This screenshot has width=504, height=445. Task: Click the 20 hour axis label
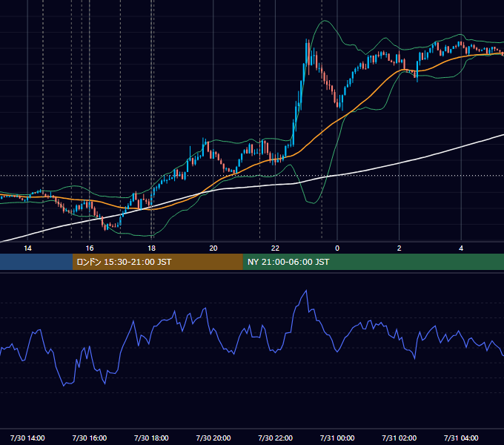(x=213, y=248)
